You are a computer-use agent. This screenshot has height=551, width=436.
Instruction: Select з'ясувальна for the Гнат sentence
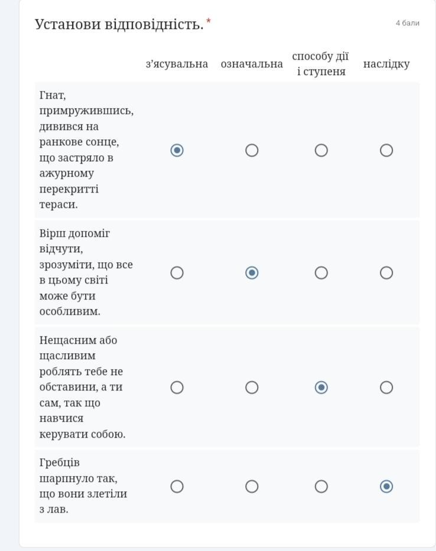tap(177, 151)
